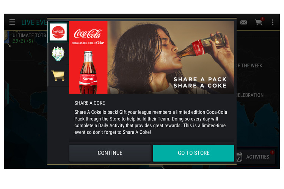Click the Ultimate TOTS countdown timer
The width and height of the screenshot is (284, 189).
[23, 41]
